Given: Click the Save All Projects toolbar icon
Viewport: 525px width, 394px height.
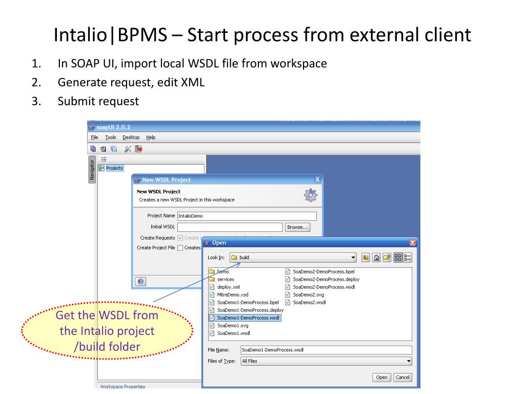Looking at the screenshot, I should (114, 149).
